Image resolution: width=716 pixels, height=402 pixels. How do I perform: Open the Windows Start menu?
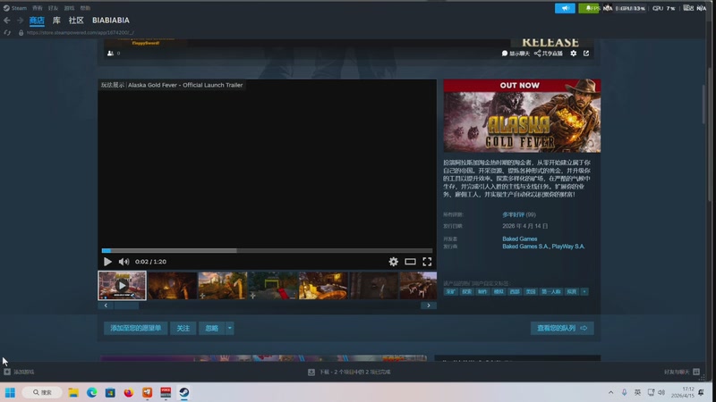tap(10, 392)
